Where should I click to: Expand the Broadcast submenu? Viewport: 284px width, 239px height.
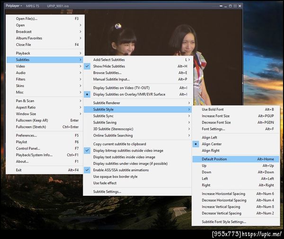coord(45,32)
